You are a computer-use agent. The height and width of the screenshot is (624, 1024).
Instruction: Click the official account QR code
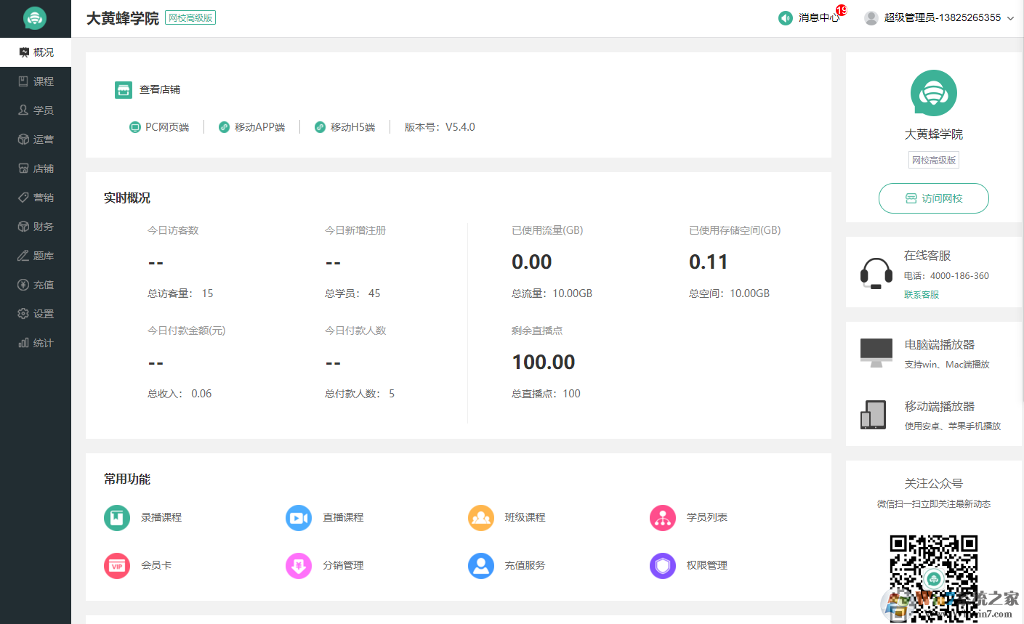coord(933,578)
